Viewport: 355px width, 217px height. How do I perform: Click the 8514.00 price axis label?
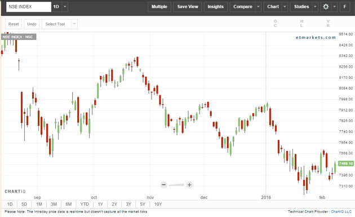coord(346,34)
